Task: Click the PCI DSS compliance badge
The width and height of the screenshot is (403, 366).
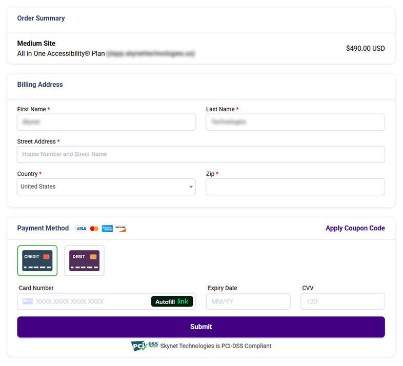Action: [144, 346]
